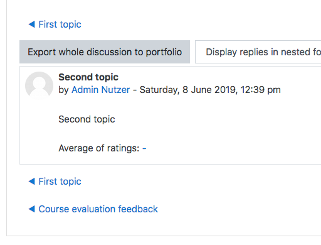Click the arrow icon beside the First topic link above the export button
Image resolution: width=321 pixels, height=245 pixels.
(32, 24)
